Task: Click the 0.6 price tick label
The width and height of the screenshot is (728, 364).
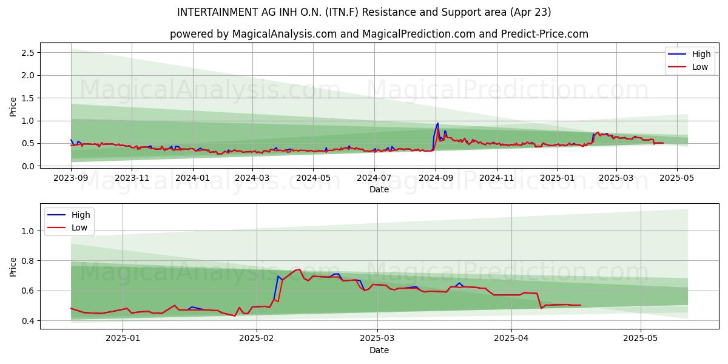Action: tap(27, 291)
